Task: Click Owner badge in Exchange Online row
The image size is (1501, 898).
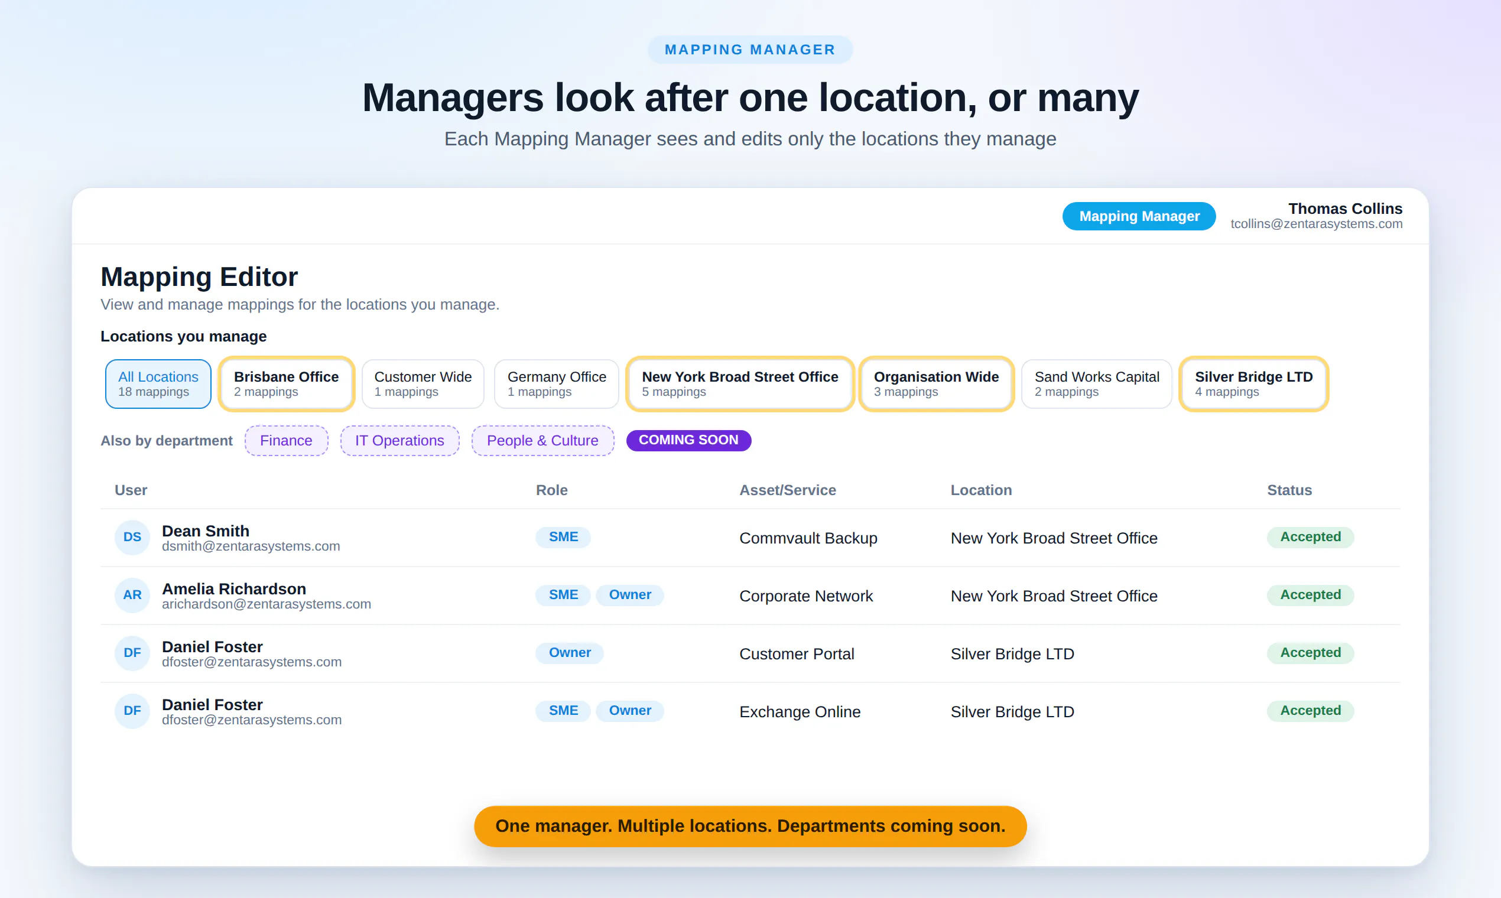Action: pos(629,711)
